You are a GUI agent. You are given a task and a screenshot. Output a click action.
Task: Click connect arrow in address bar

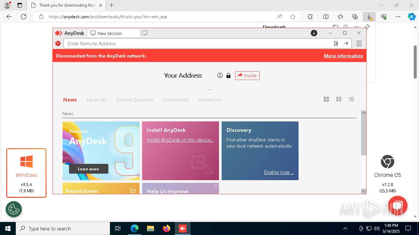click(346, 43)
